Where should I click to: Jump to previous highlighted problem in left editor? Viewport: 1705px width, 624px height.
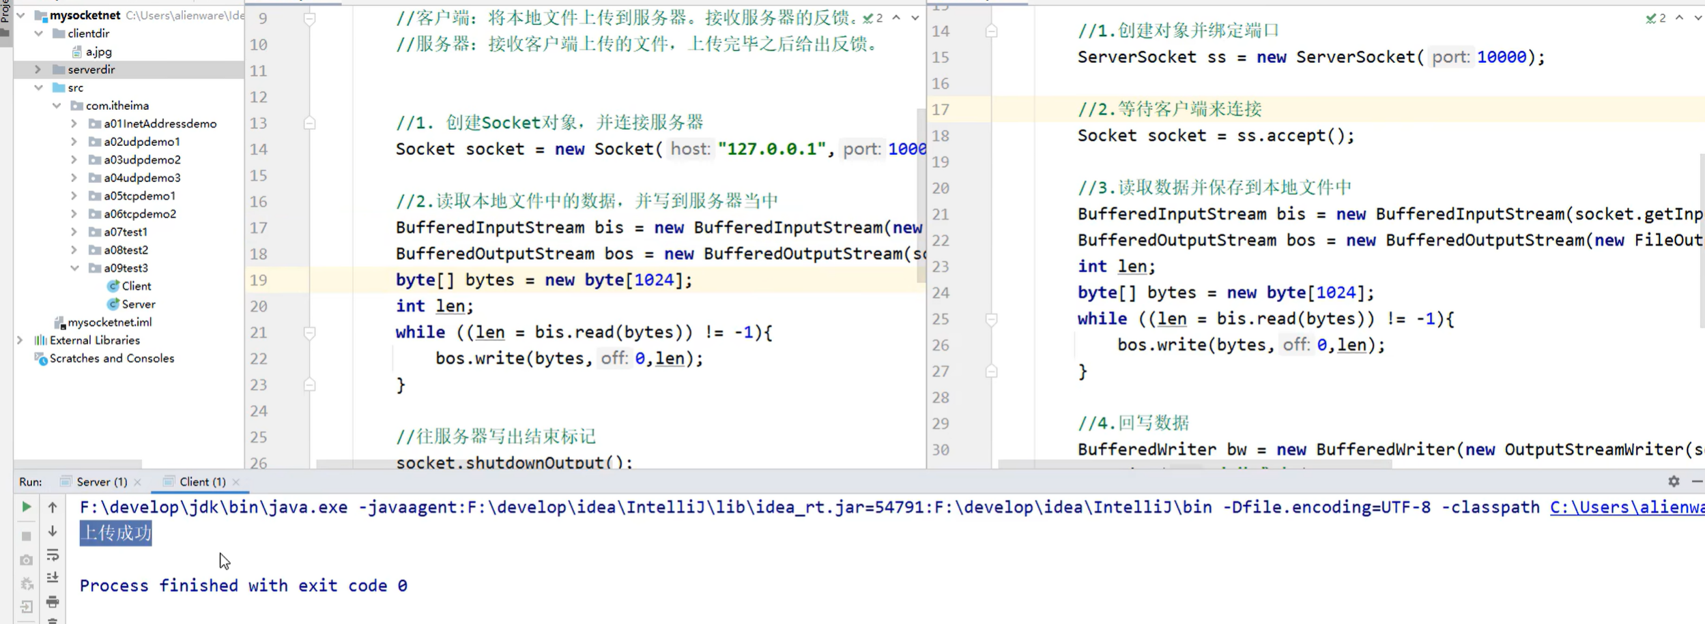(x=896, y=18)
